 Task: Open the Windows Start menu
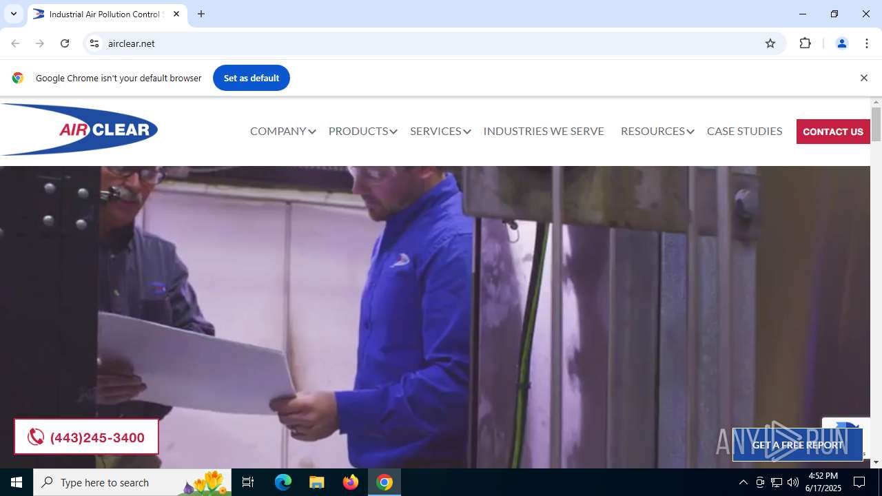point(17,482)
